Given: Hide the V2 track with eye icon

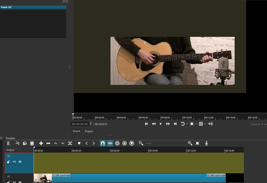Looking at the screenshot, I should click(20, 162).
